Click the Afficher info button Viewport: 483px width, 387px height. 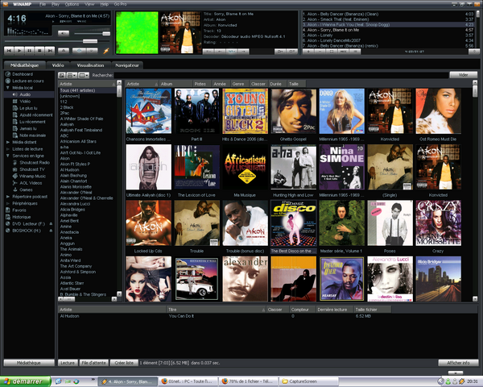point(458,363)
